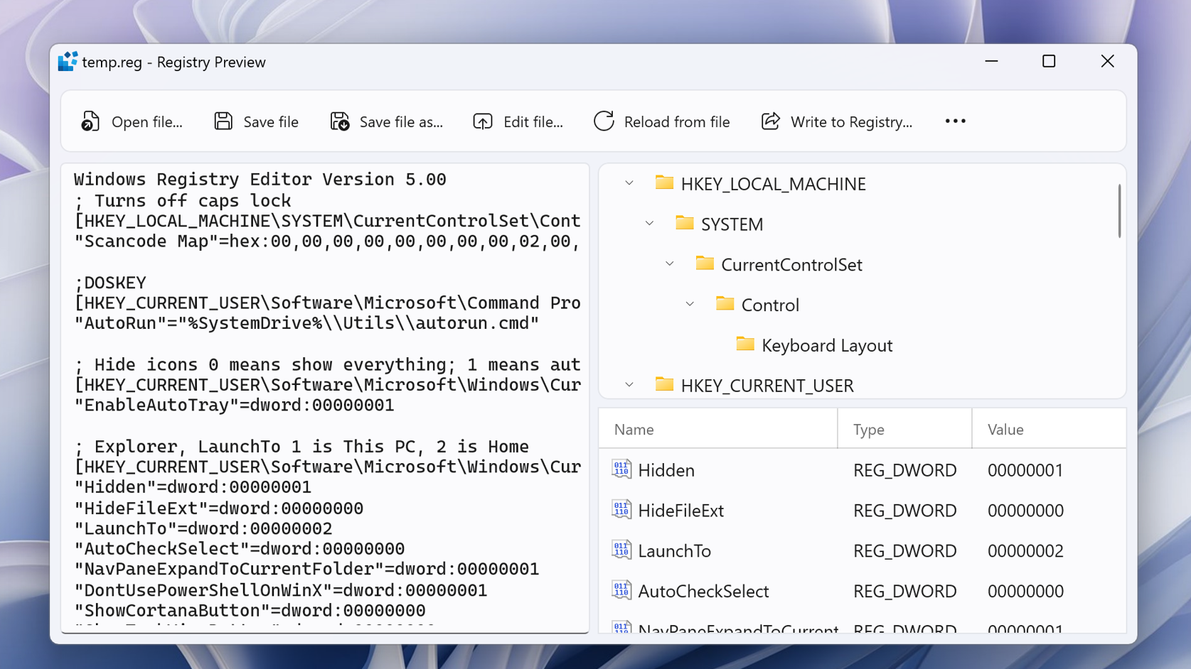Click the Reload from file circular arrow
Viewport: 1191px width, 669px height.
click(604, 121)
